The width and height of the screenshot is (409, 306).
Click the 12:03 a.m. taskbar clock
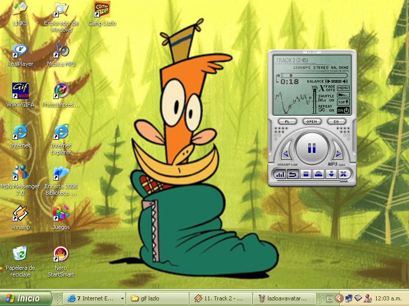(x=389, y=298)
